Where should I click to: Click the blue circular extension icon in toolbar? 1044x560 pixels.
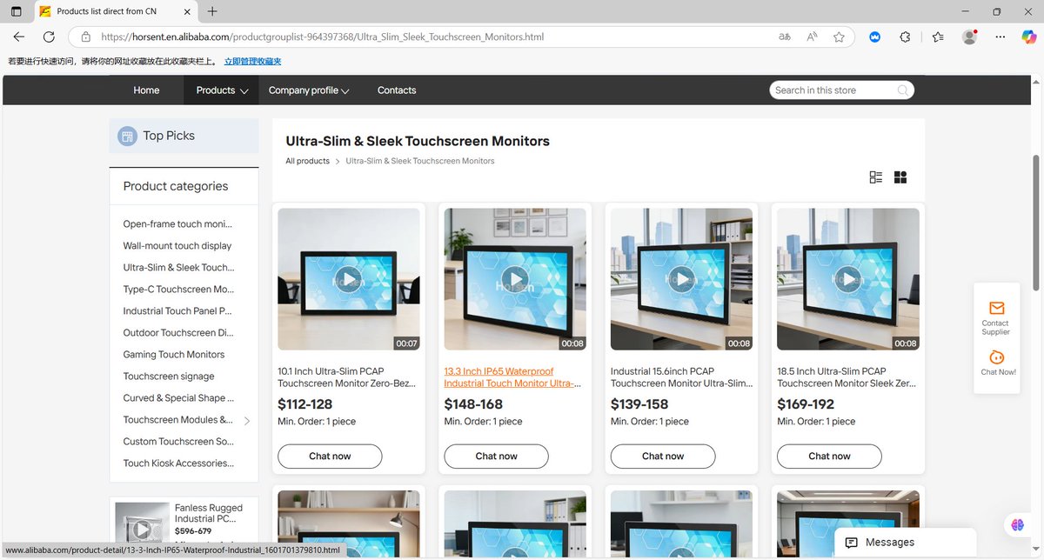click(x=875, y=37)
